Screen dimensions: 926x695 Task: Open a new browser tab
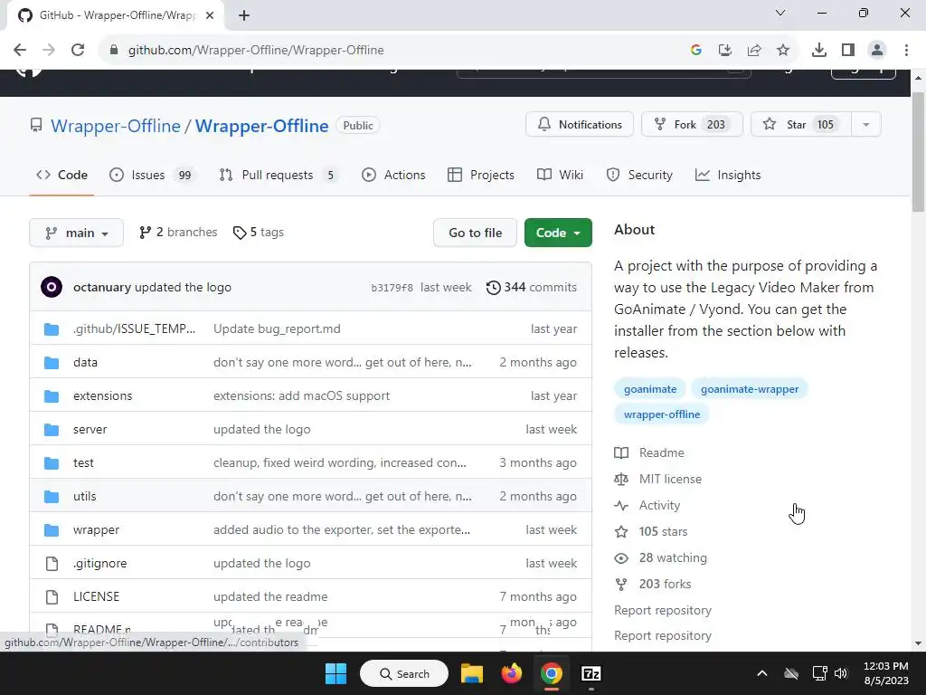tap(244, 15)
